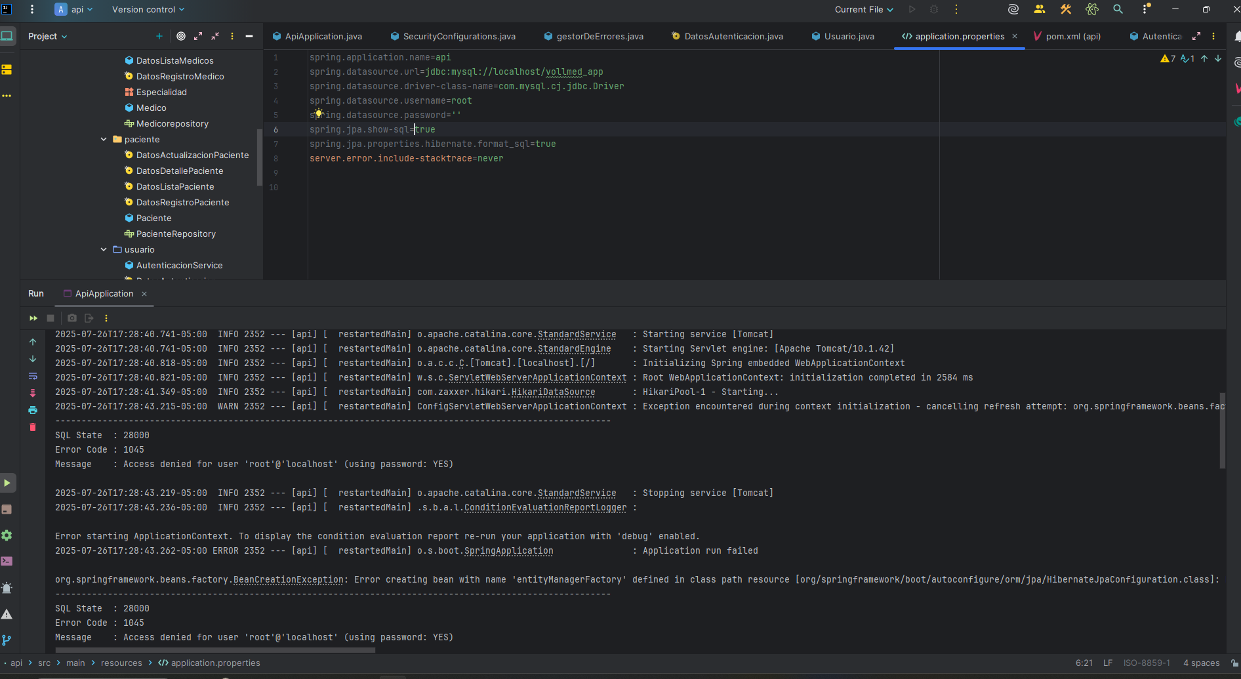The width and height of the screenshot is (1241, 679).
Task: Click Collapse All in Project panel
Action: pos(215,36)
